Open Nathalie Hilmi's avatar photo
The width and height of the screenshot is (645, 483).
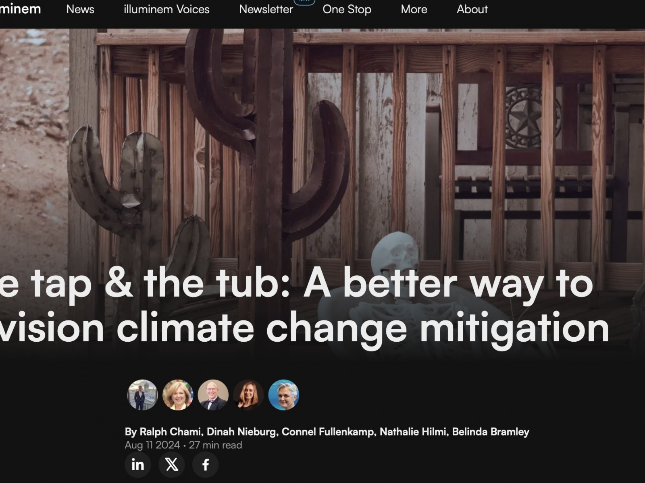[248, 395]
